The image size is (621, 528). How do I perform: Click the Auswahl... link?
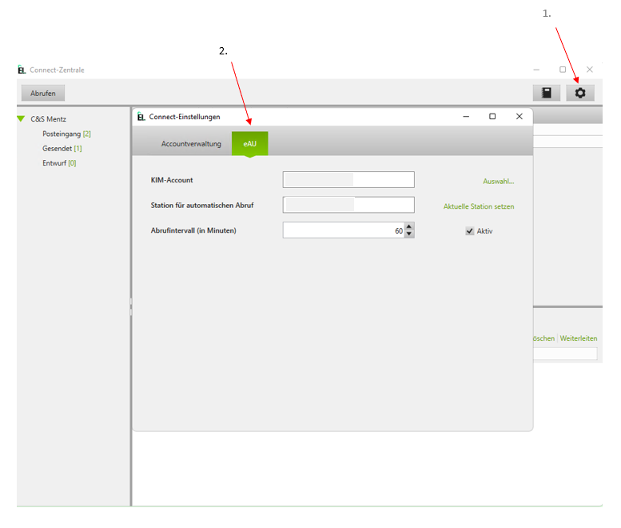[498, 182]
